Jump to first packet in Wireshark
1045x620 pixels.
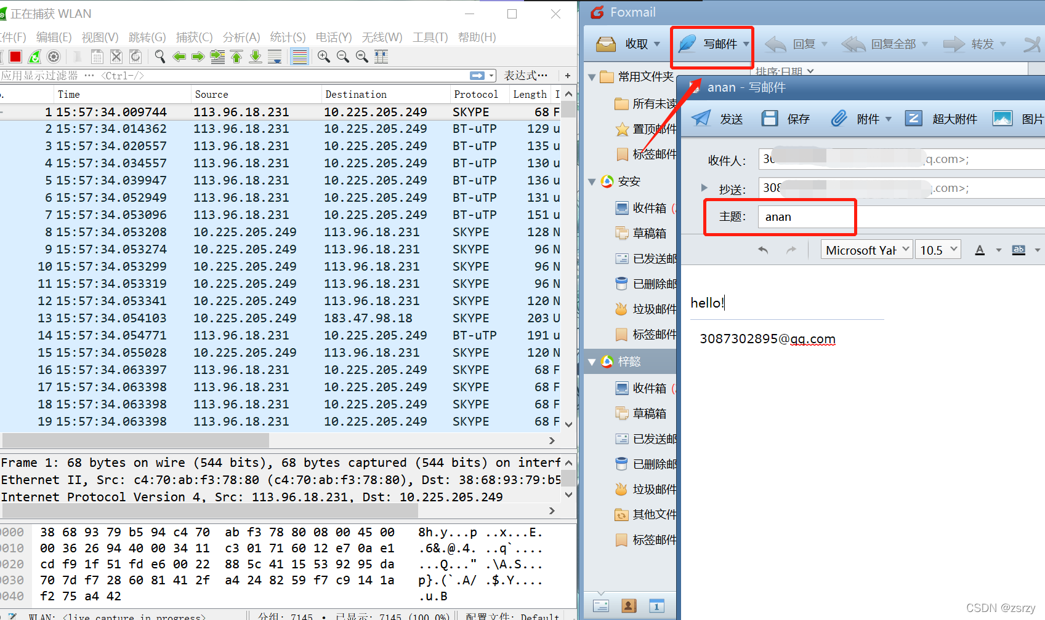click(x=236, y=57)
